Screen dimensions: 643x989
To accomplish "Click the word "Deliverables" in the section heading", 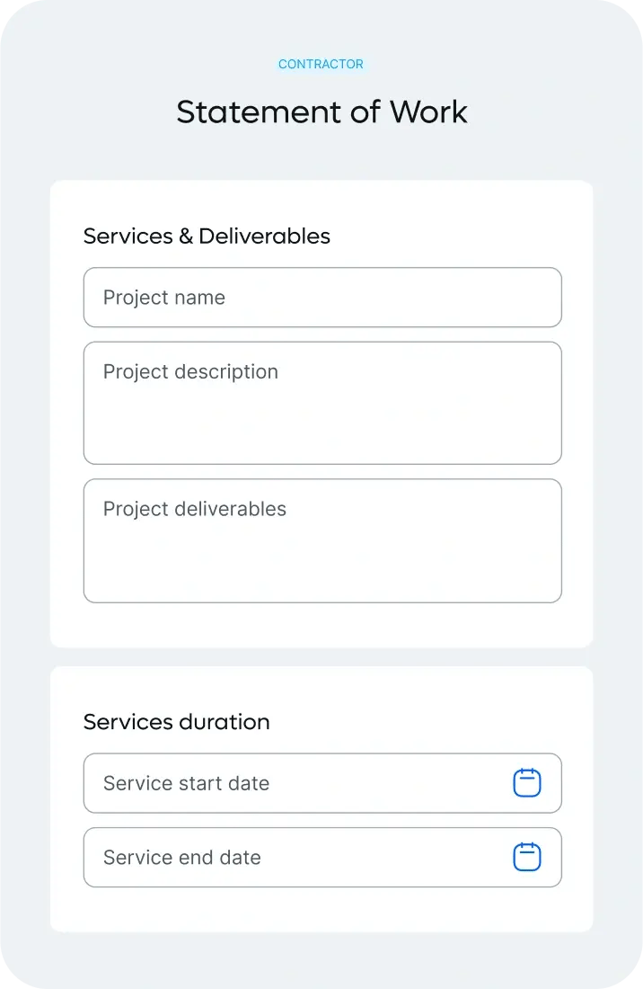I will (264, 236).
